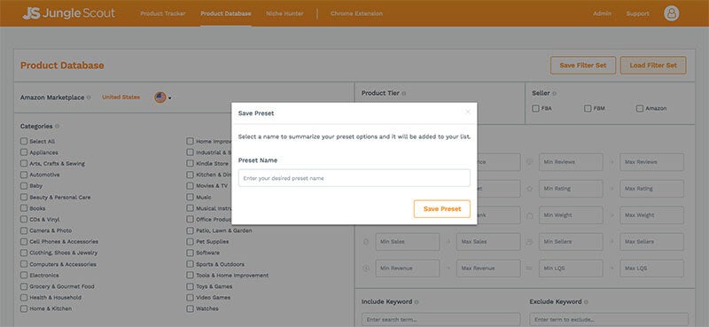Viewport: 709px width, 327px height.
Task: Click the Seller info icon
Action: pyautogui.click(x=555, y=94)
